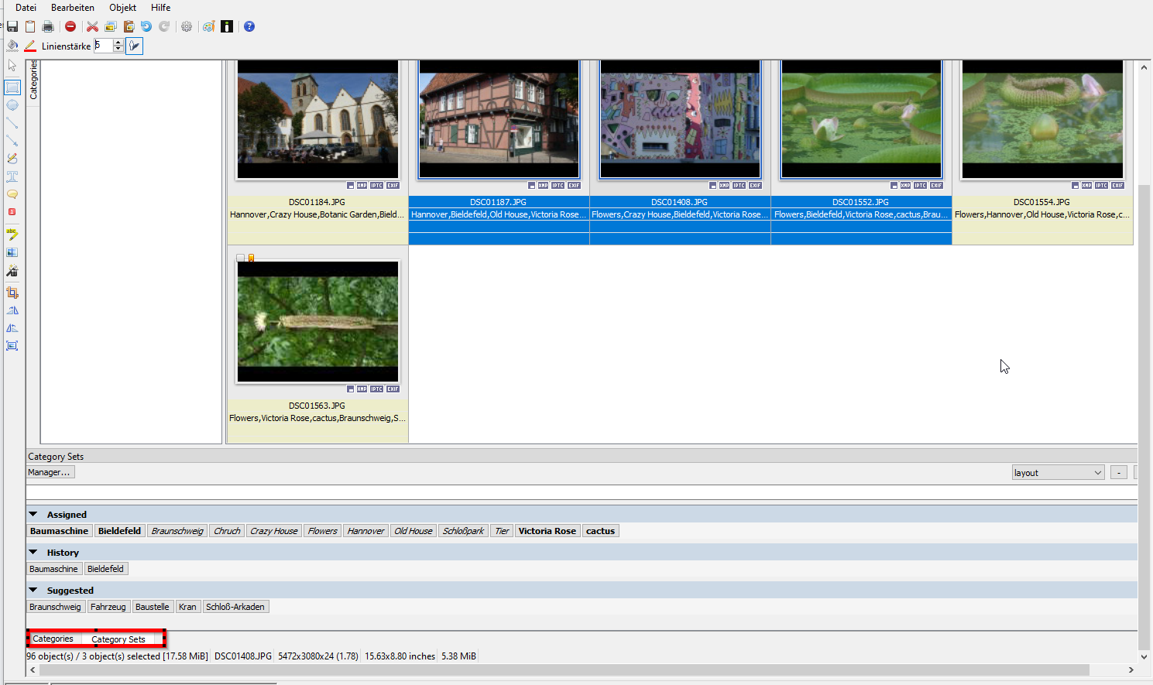Select the speech bubble tool

12,194
